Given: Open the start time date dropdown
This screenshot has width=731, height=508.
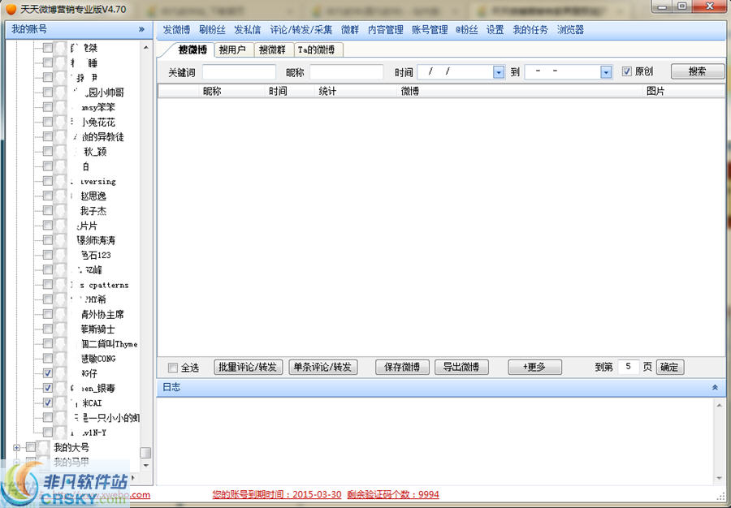Looking at the screenshot, I should click(x=498, y=72).
